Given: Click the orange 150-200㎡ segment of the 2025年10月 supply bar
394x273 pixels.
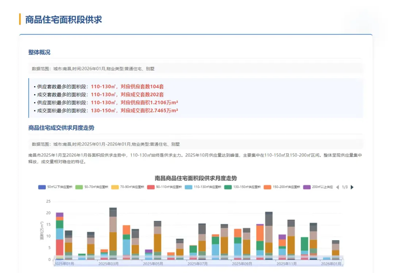Looking at the screenshot, I should [x=260, y=233].
